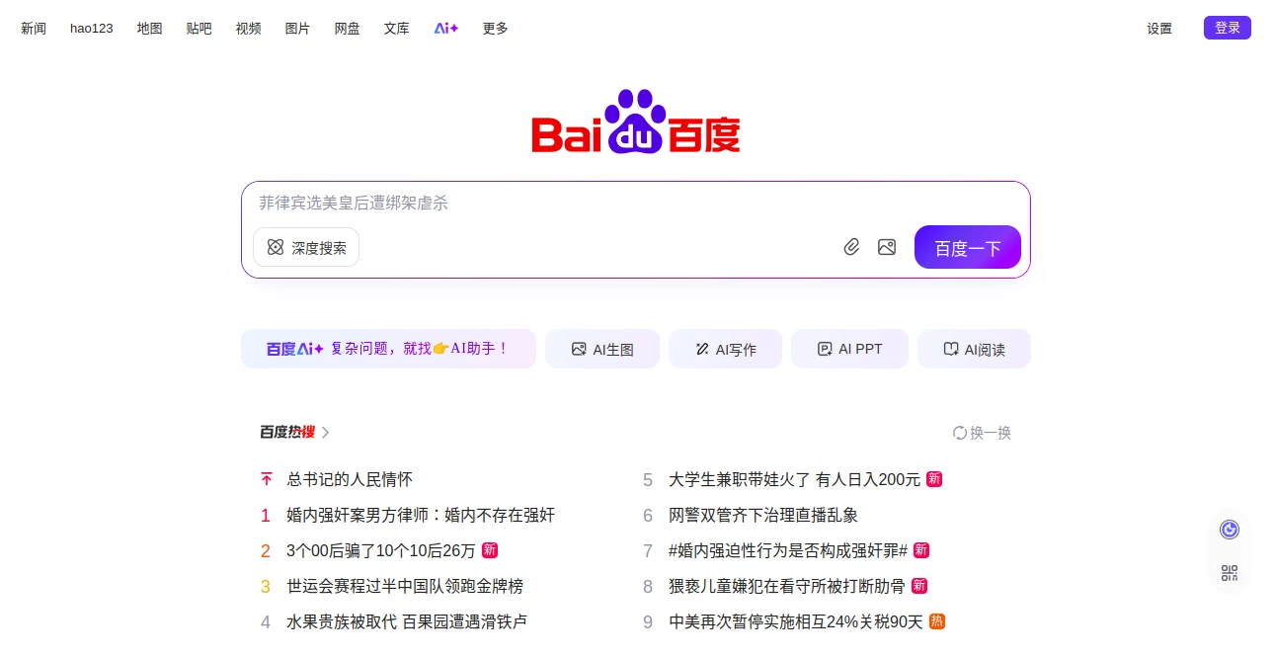Screen dimensions: 1274x658
Task: Click the rank number 9 in hot search
Action: [648, 621]
